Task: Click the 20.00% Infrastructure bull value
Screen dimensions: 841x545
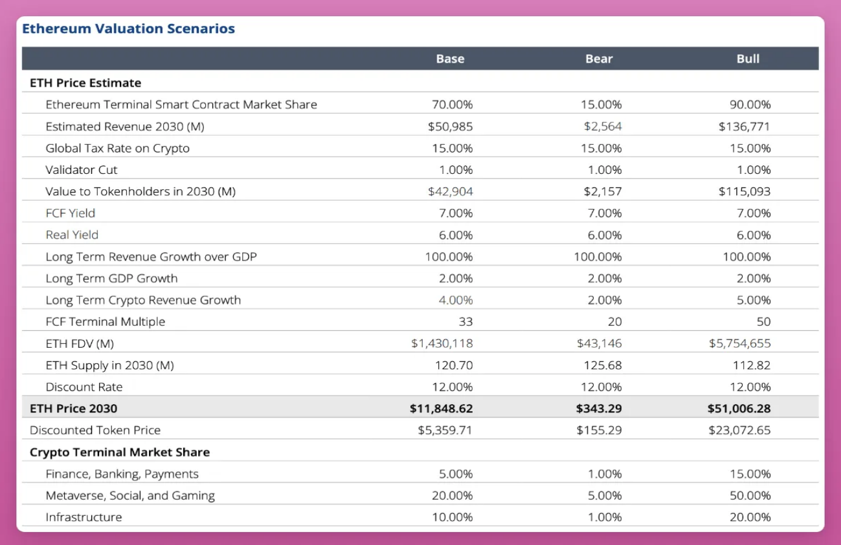Action: click(x=750, y=517)
